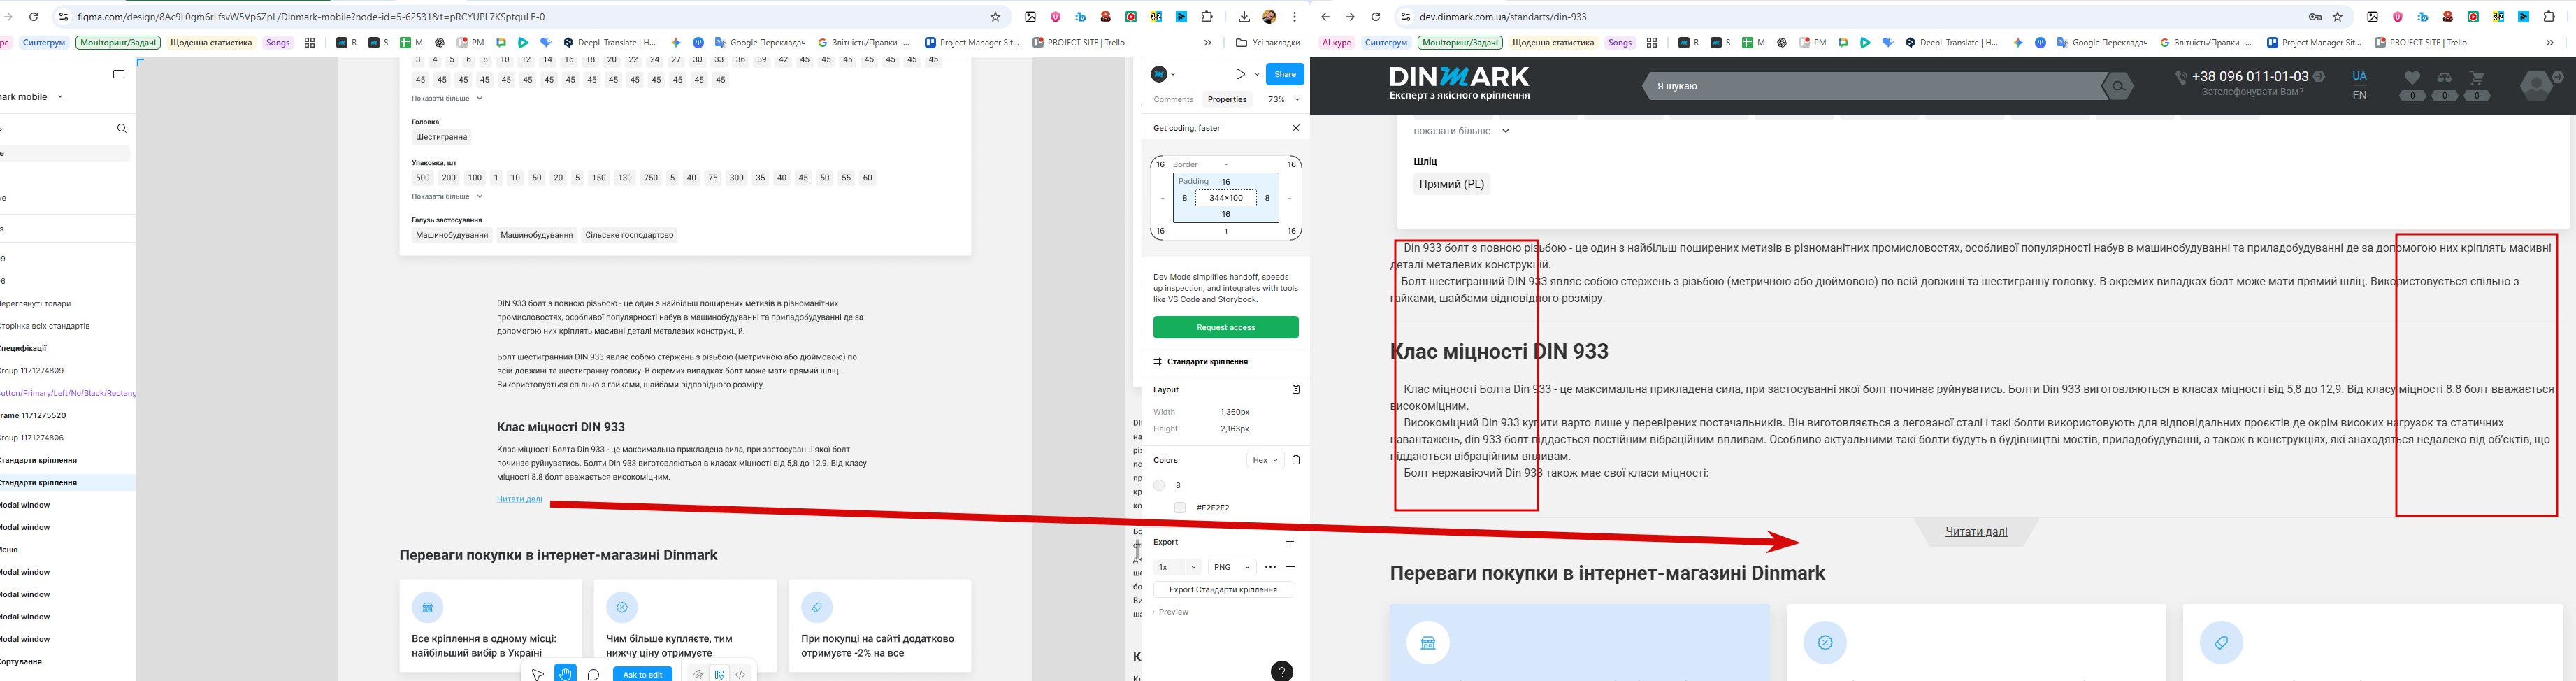Close the Get coding faster banner
Viewport: 2576px width, 681px height.
pyautogui.click(x=1295, y=128)
